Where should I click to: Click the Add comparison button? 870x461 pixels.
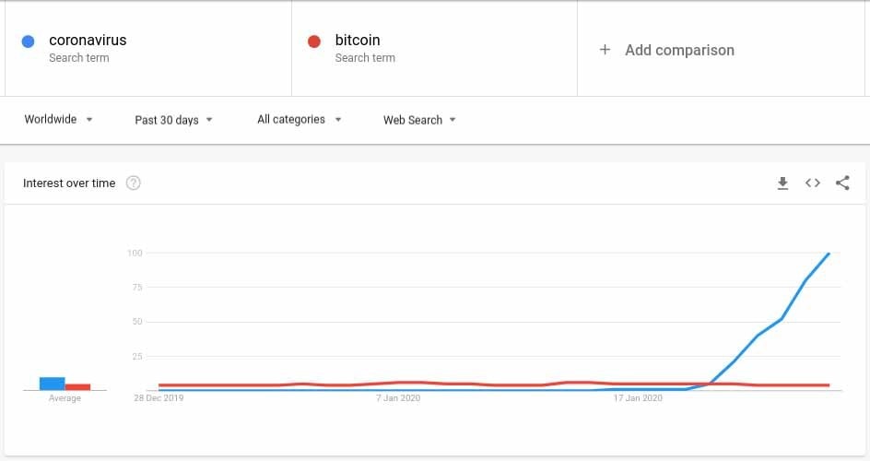679,50
